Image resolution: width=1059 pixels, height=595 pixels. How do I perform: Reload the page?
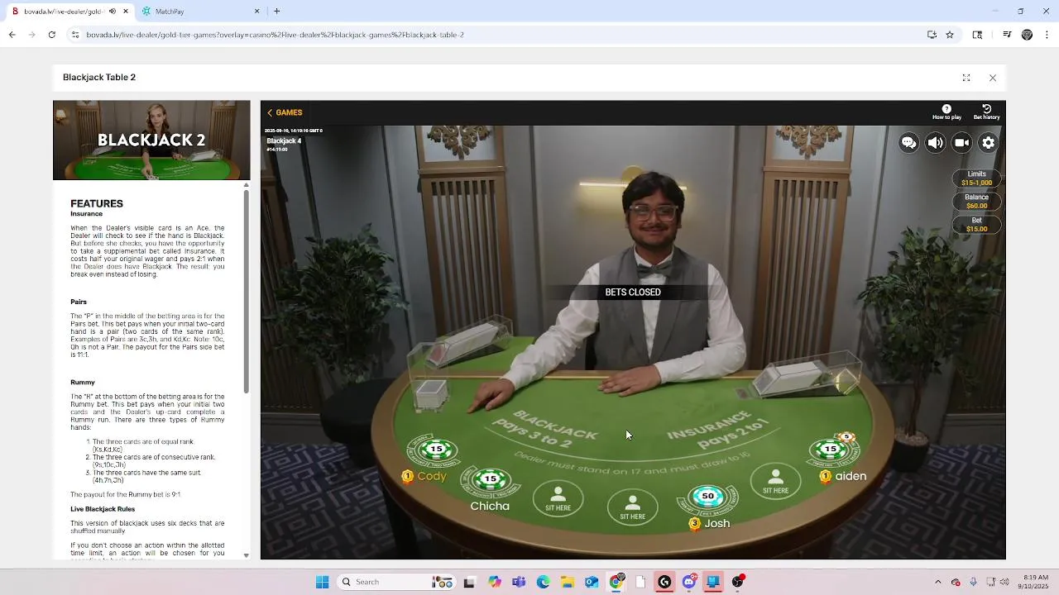pyautogui.click(x=51, y=35)
